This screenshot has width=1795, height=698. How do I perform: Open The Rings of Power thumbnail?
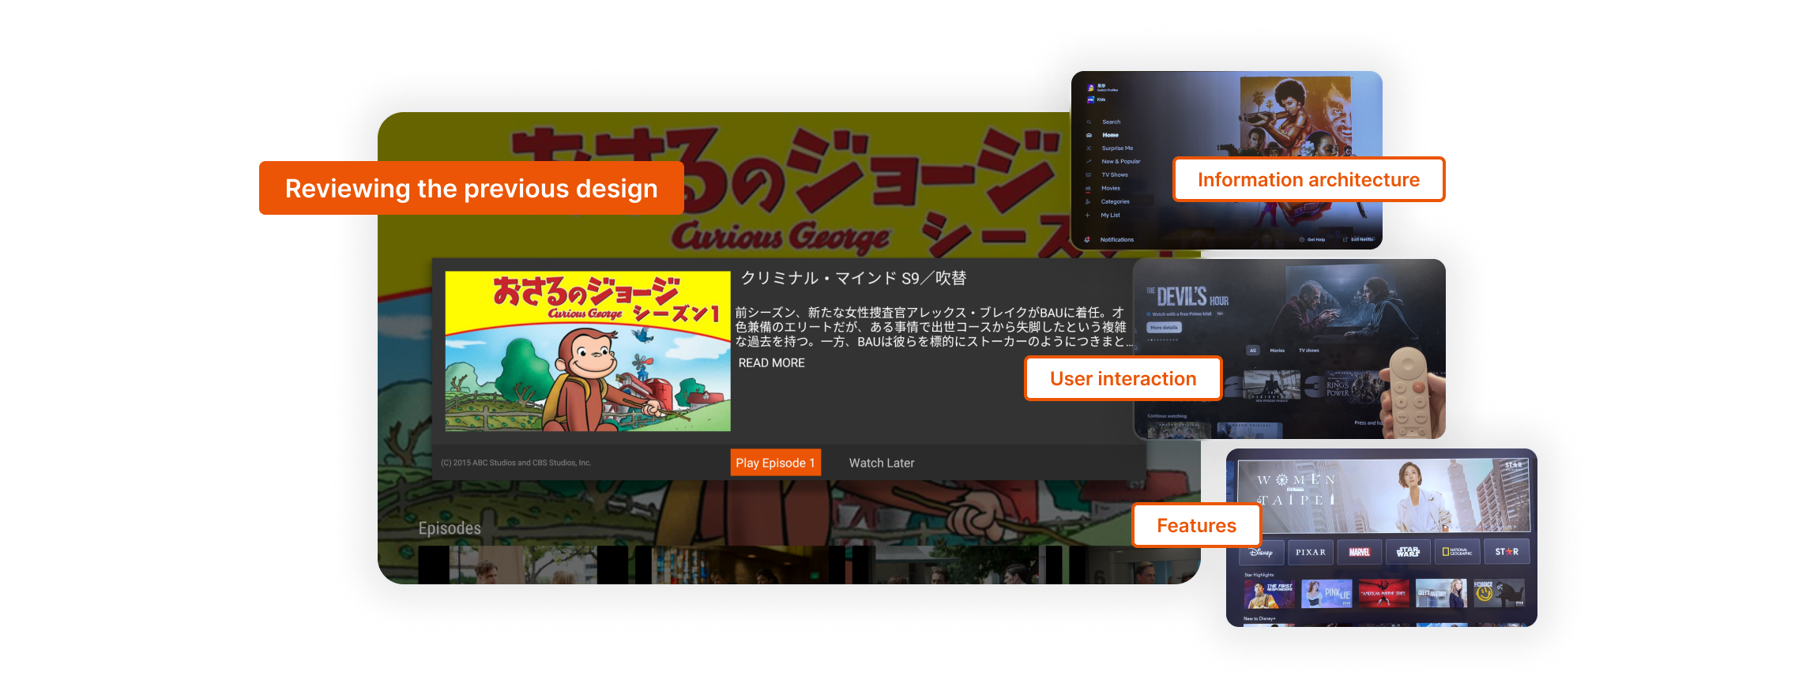1353,388
